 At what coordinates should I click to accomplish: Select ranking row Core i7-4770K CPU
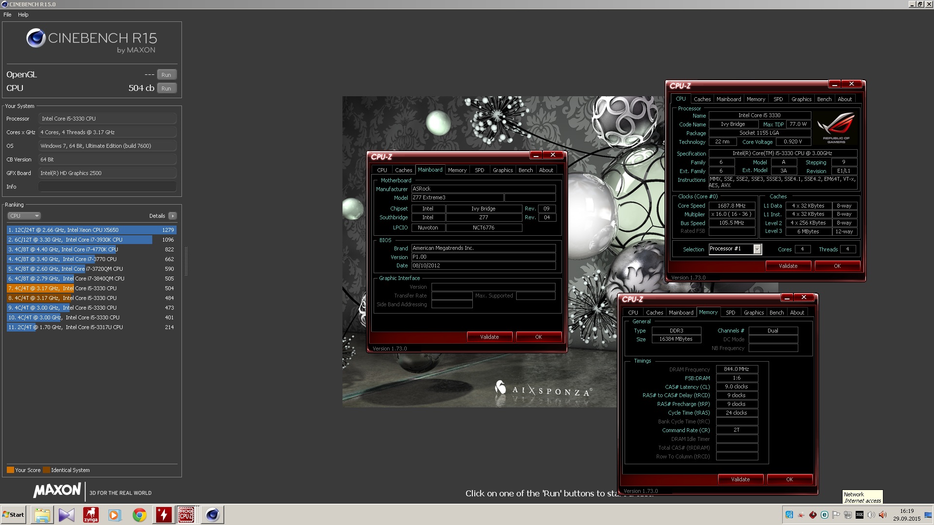click(x=91, y=249)
